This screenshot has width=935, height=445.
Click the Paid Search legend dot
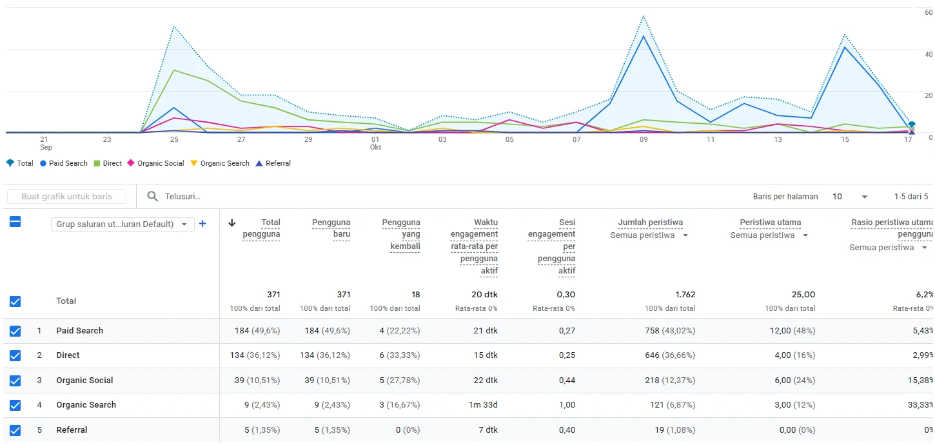tap(43, 163)
